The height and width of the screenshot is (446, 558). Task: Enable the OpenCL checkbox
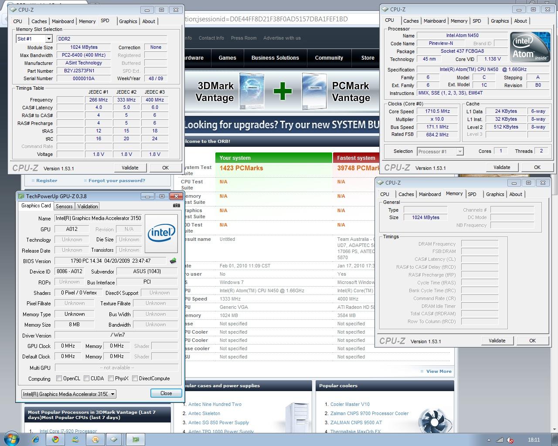click(x=59, y=378)
